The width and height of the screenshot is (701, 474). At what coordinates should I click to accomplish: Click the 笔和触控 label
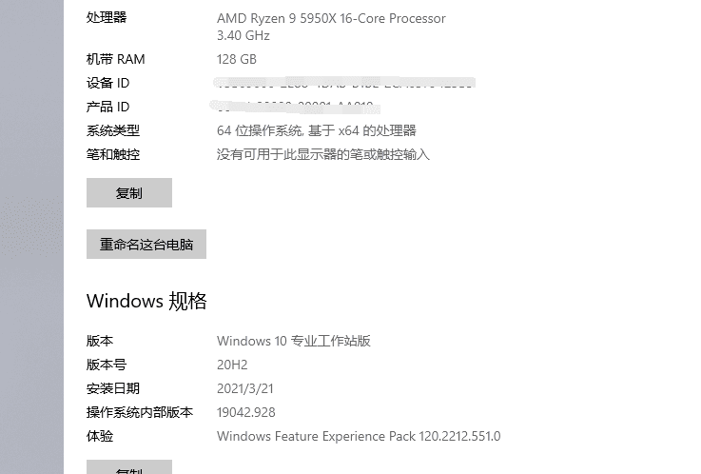click(x=113, y=154)
